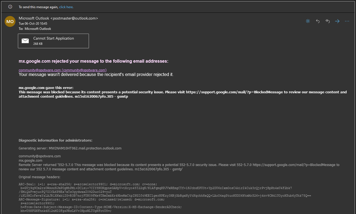Click the diagnostic 'community@spotware.com' line
The image size is (356, 214).
(40, 156)
